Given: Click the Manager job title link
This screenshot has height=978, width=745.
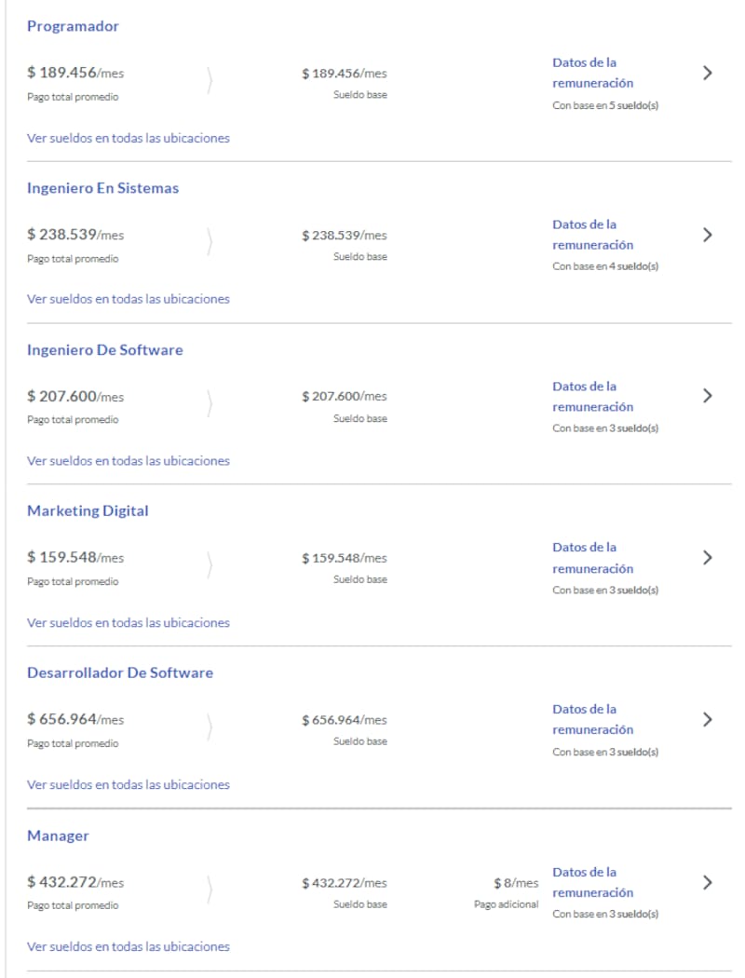Looking at the screenshot, I should (x=58, y=835).
